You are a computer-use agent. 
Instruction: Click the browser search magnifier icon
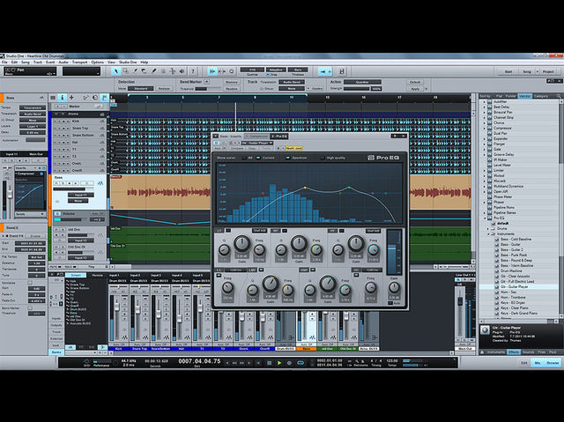pyautogui.click(x=559, y=96)
